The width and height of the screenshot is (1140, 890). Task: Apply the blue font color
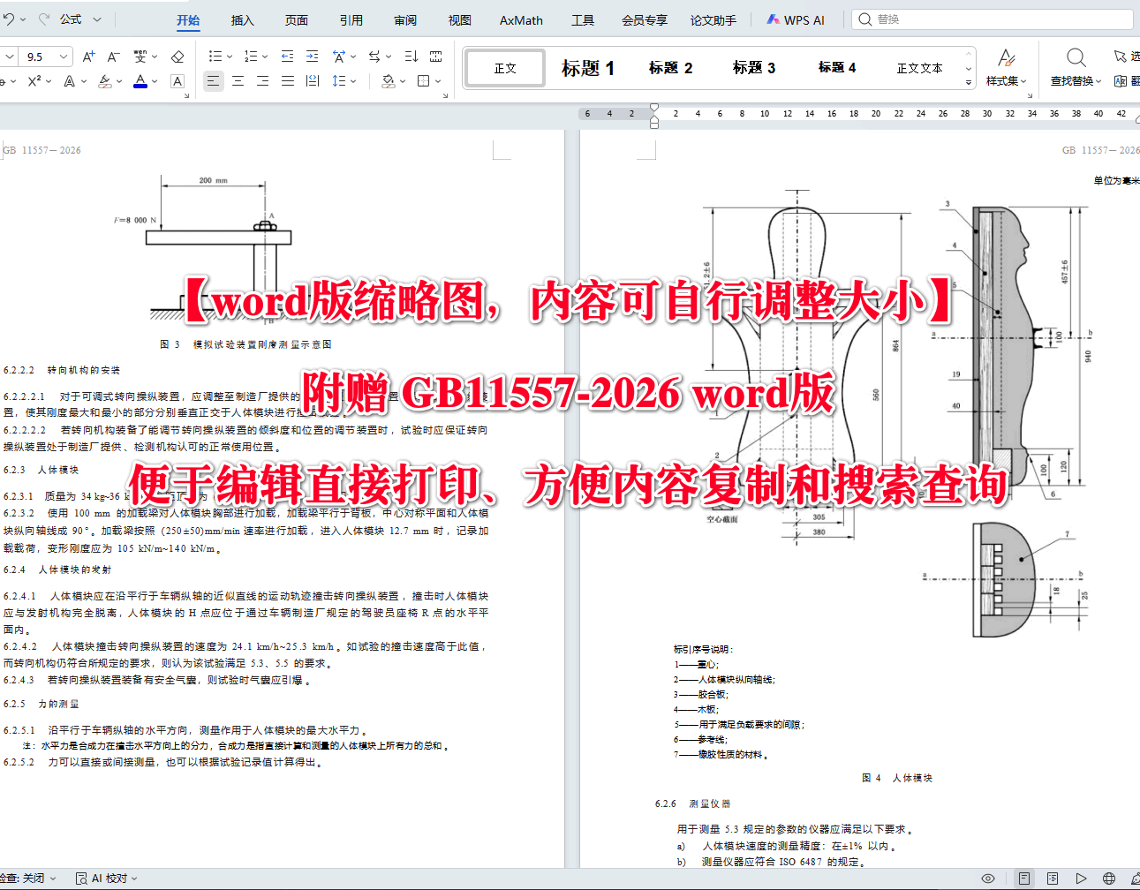coord(140,81)
